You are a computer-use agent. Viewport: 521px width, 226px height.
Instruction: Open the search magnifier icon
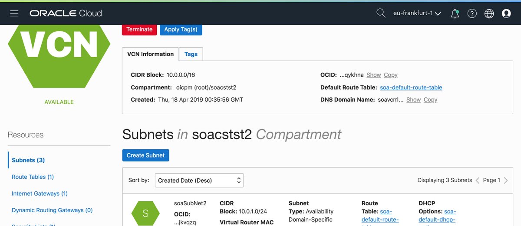(381, 13)
